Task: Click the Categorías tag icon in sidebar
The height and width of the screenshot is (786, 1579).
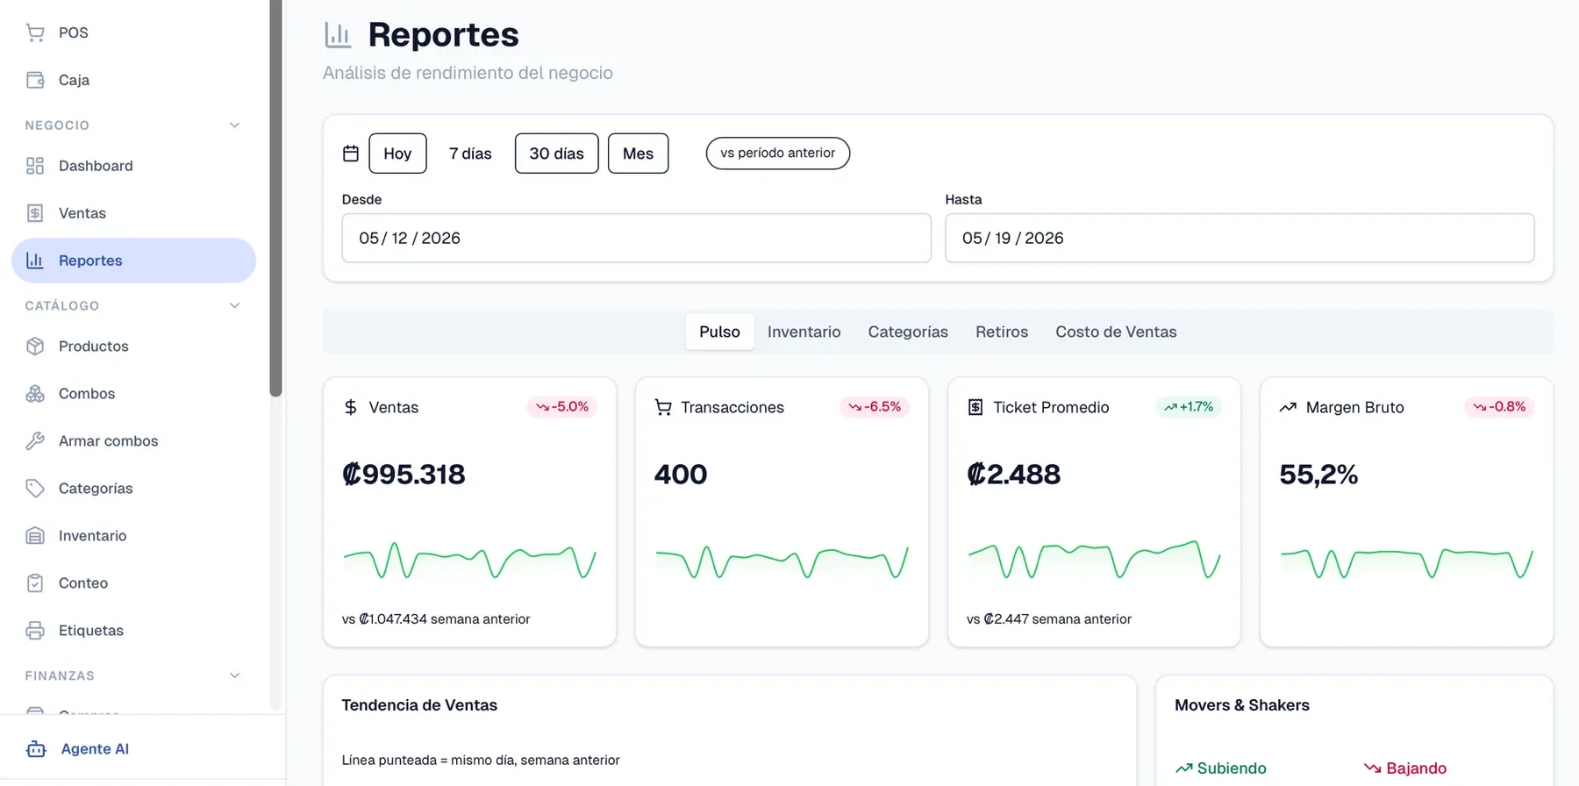Action: (x=35, y=489)
